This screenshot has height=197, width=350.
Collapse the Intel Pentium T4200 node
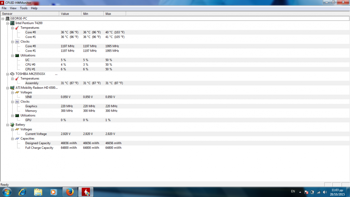pos(8,23)
